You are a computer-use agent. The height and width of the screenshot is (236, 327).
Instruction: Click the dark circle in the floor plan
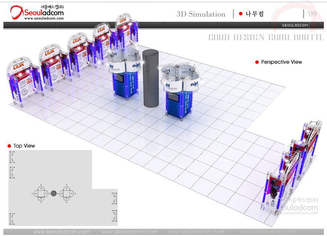[54, 194]
